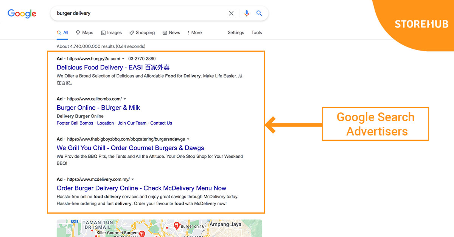Open the Shopping tab

tap(142, 33)
